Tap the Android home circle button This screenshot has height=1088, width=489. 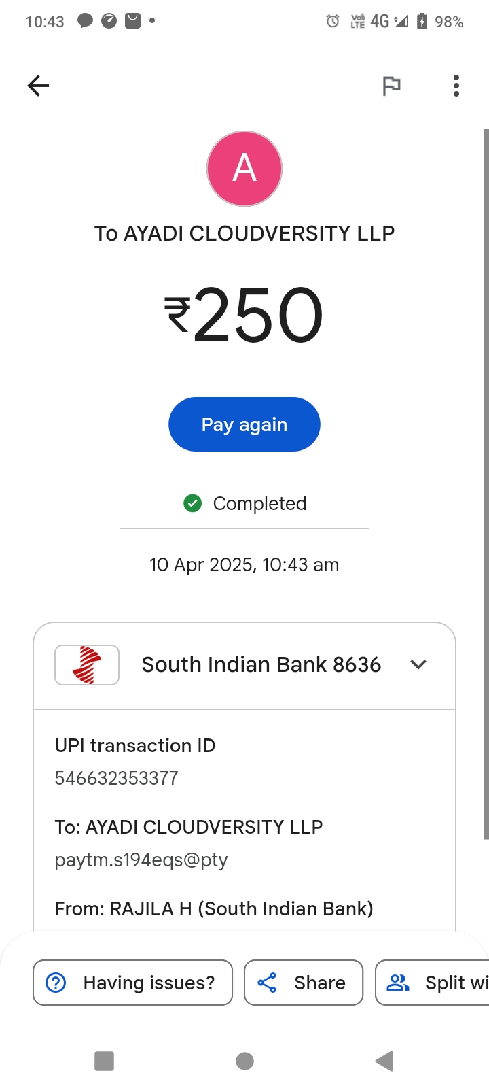[244, 1061]
